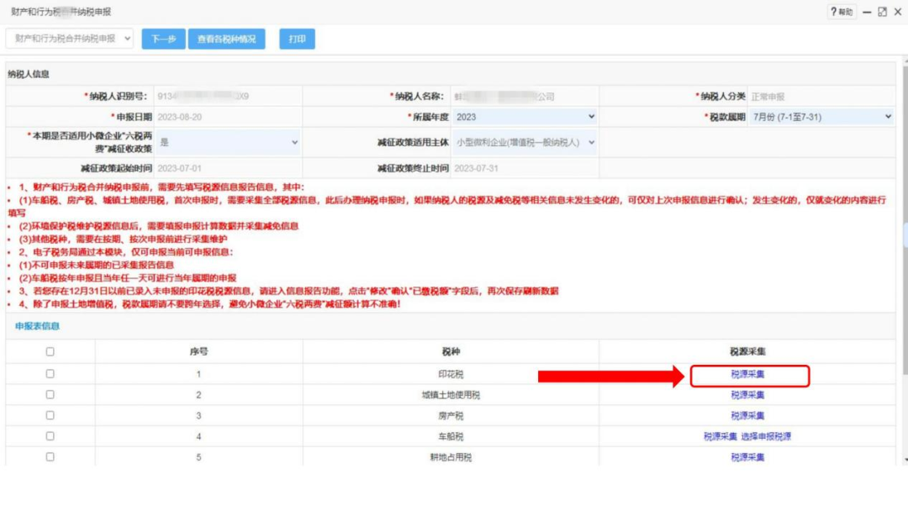This screenshot has width=908, height=511.
Task: Open 税源采集 link for 房产税
Action: coord(747,416)
